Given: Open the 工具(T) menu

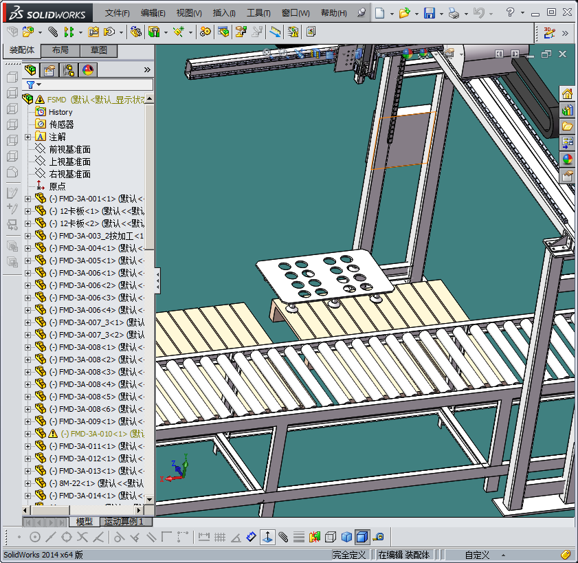Looking at the screenshot, I should point(258,13).
